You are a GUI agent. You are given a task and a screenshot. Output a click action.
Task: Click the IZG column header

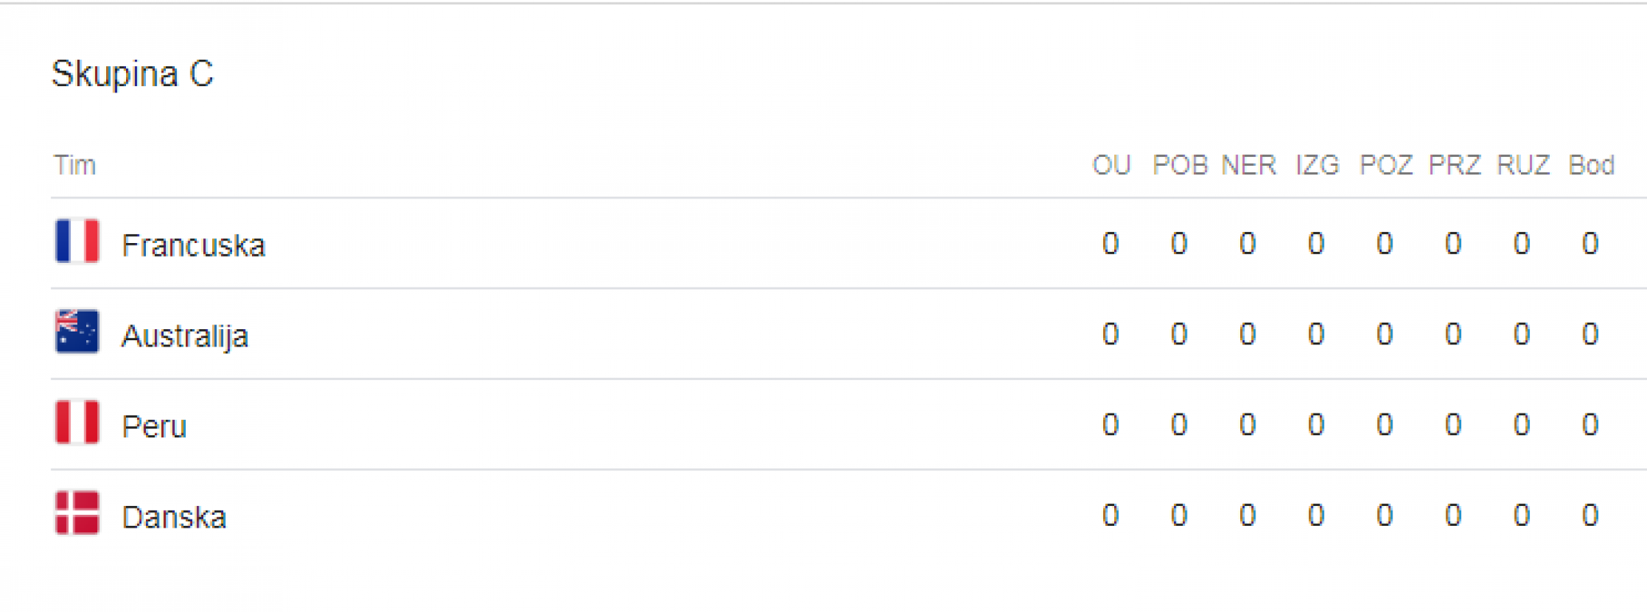click(x=1318, y=165)
